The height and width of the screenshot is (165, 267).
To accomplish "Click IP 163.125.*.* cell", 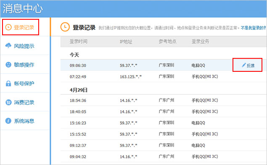I will point(131,76).
